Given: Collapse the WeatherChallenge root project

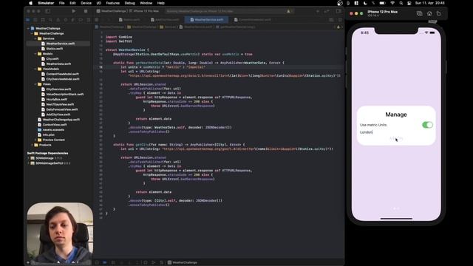Looking at the screenshot, I should pos(28,28).
